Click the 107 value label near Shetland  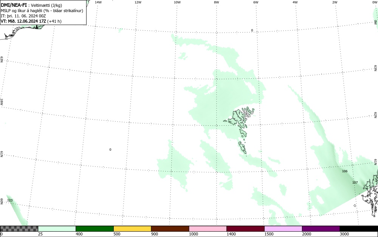click(355, 182)
